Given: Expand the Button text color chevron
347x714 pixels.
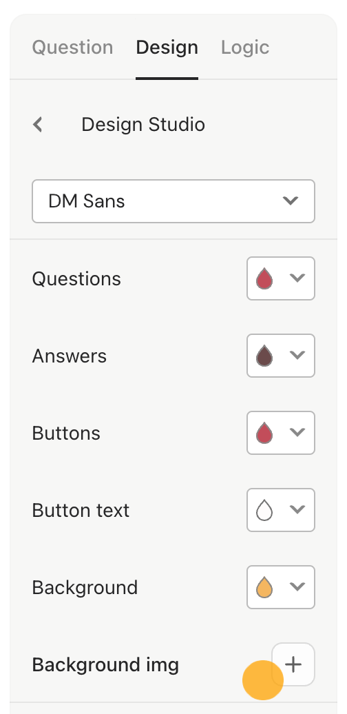Looking at the screenshot, I should click(x=297, y=509).
